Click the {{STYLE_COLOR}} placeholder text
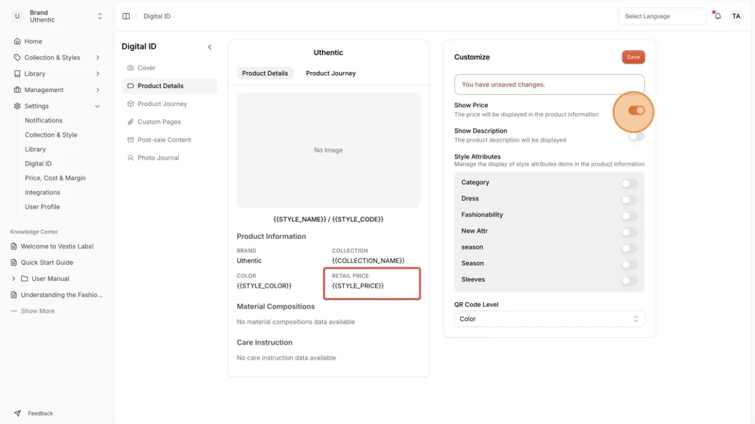The image size is (755, 424). point(264,286)
